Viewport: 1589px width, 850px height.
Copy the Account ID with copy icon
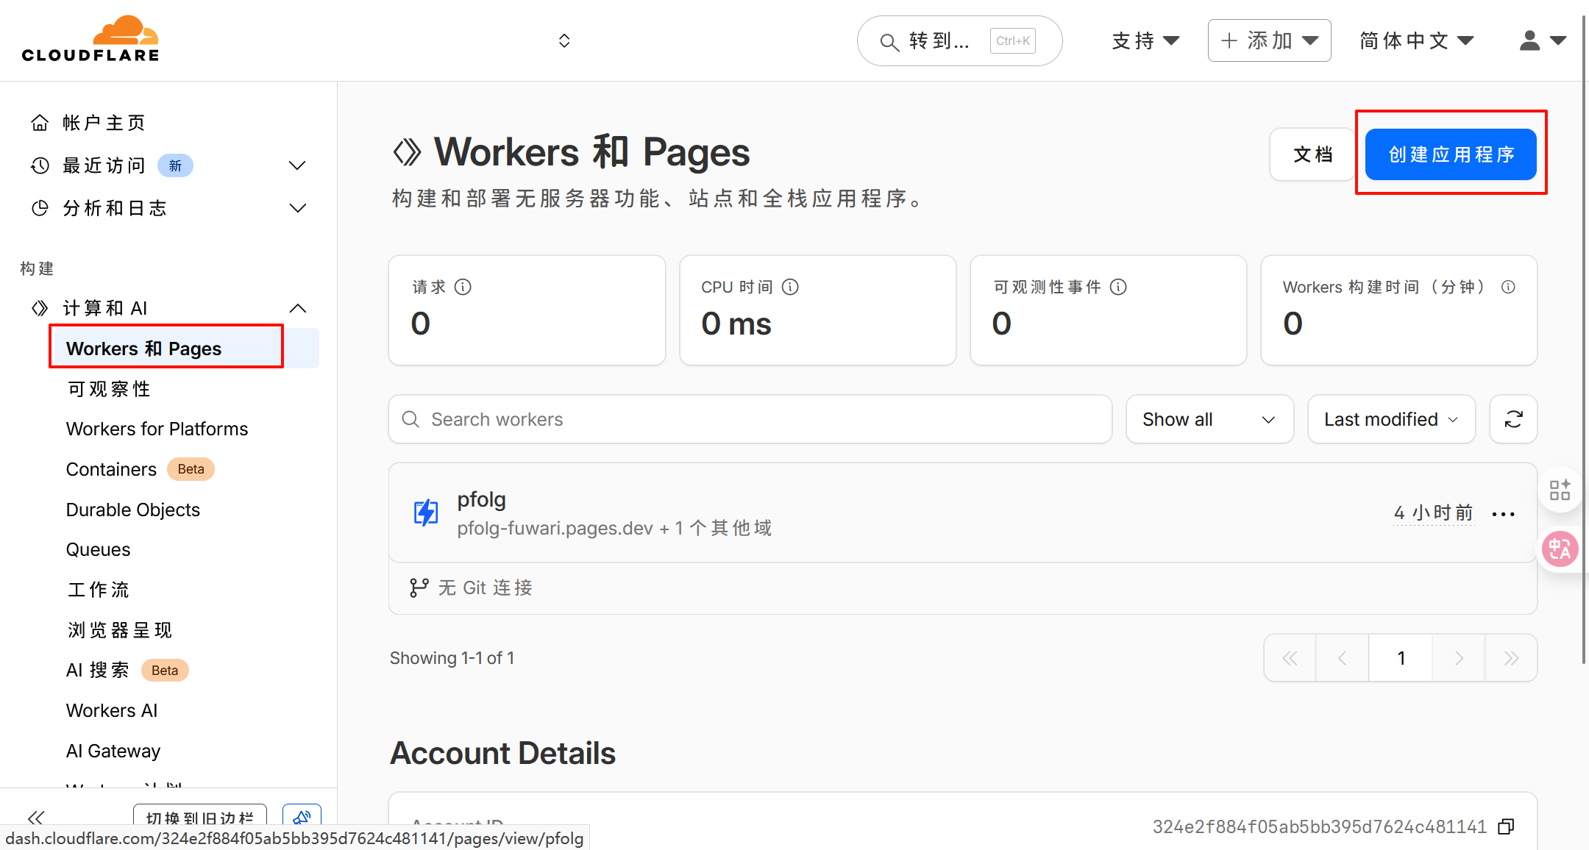click(x=1506, y=826)
